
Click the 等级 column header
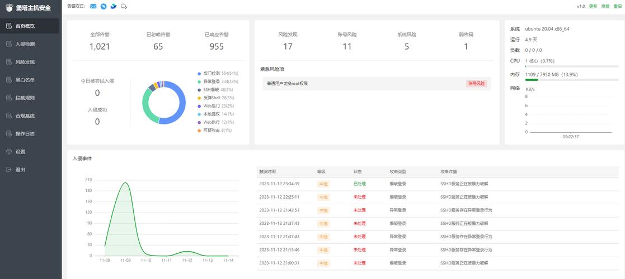coord(321,172)
